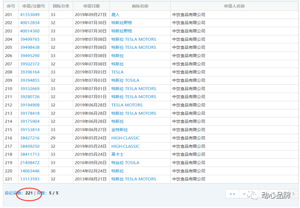
Task: Open the TESLA trademark link in row 208
Action: coord(117,72)
